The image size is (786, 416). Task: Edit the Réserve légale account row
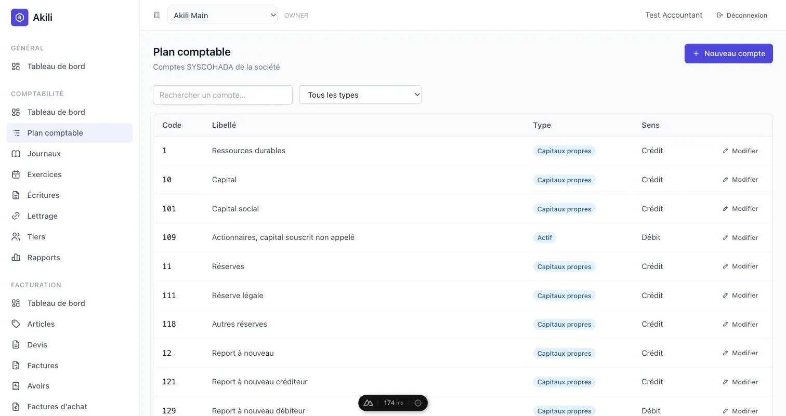click(740, 296)
